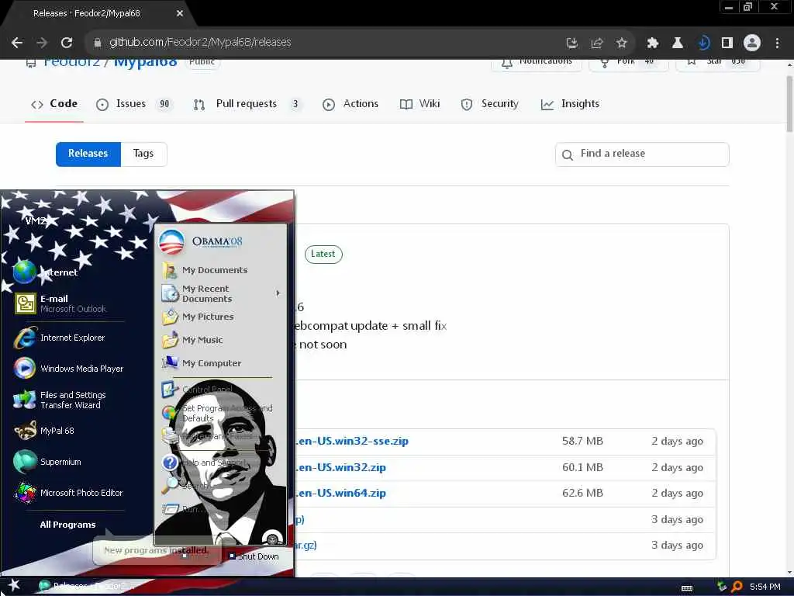Screen dimensions: 794x596
Task: Open the Actions tab
Action: [x=350, y=104]
